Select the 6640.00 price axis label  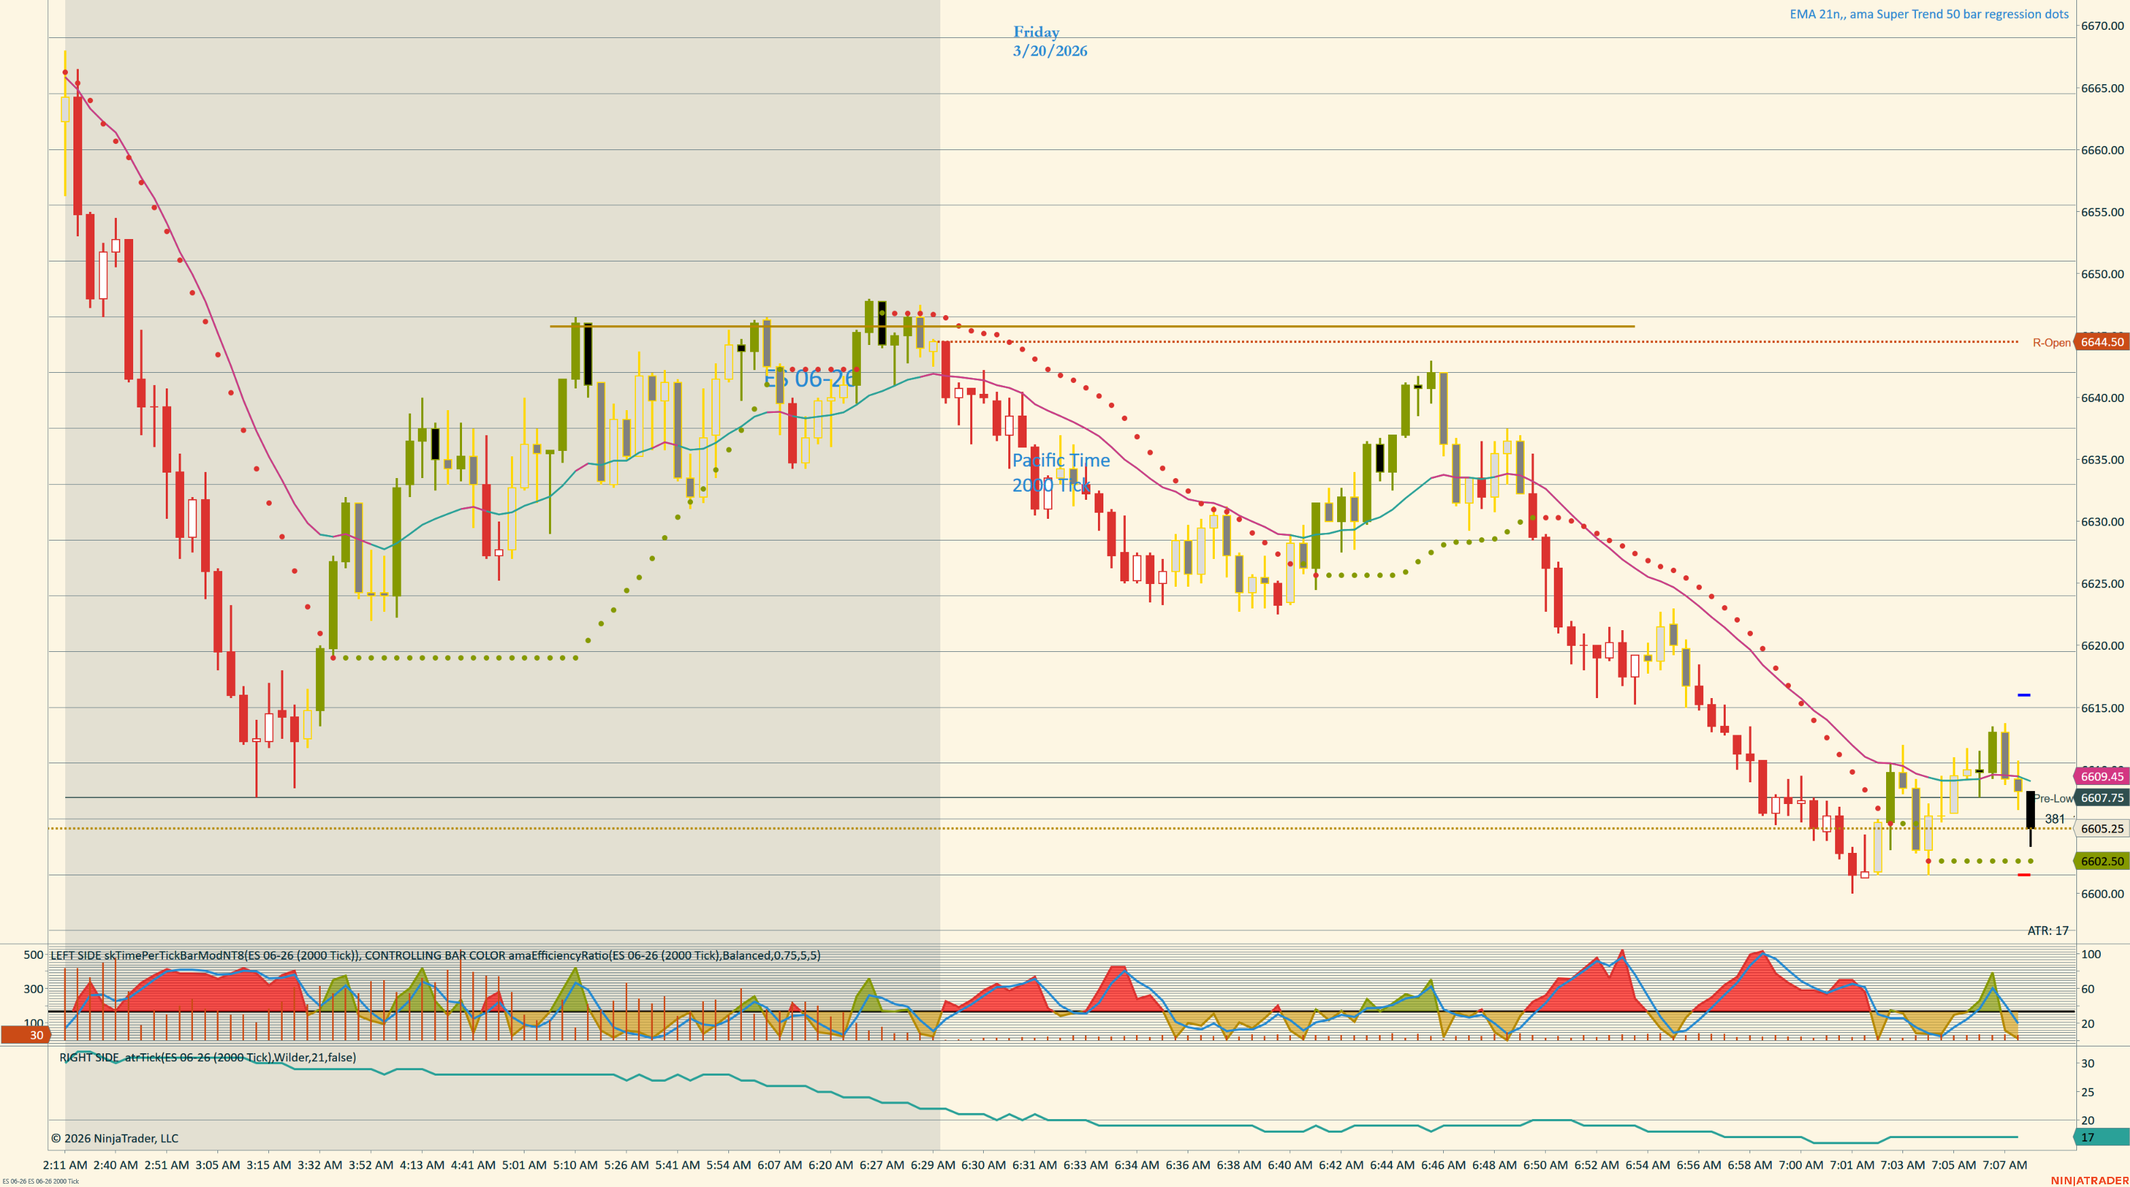click(2102, 398)
